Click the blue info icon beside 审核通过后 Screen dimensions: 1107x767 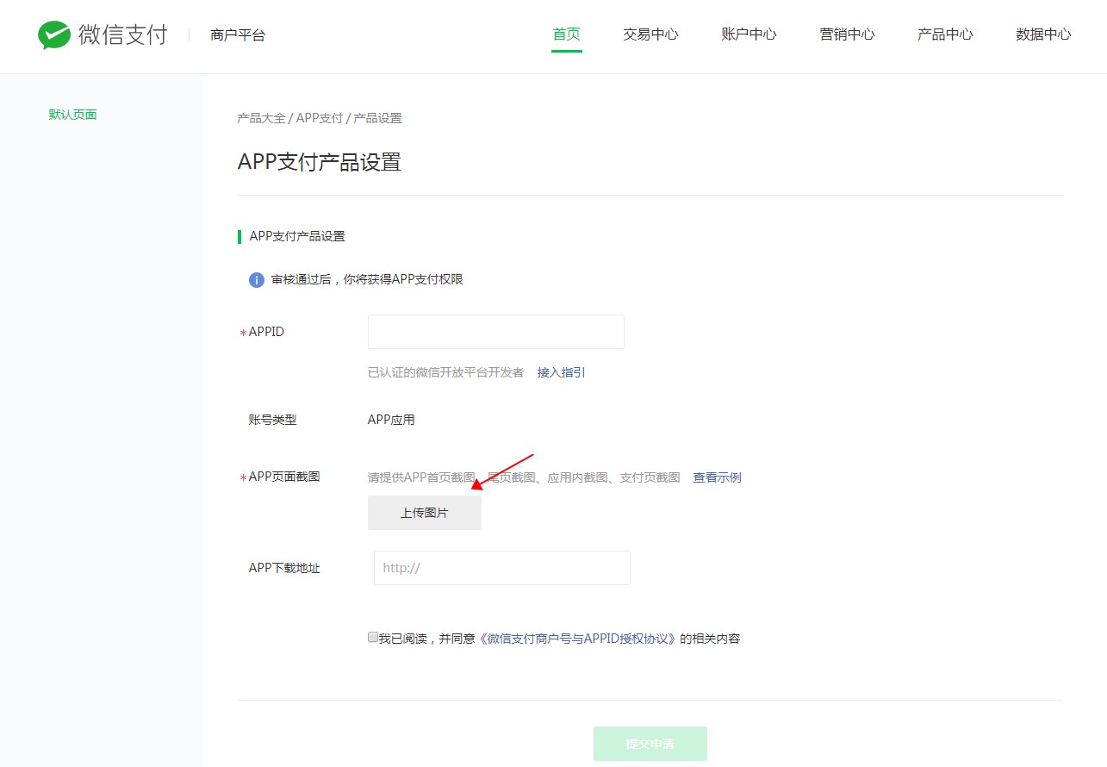click(257, 280)
